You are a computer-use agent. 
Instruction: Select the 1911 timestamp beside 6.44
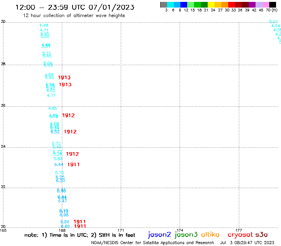point(73,165)
